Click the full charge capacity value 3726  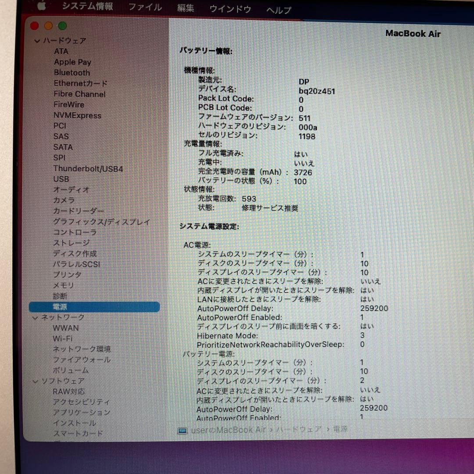[303, 172]
